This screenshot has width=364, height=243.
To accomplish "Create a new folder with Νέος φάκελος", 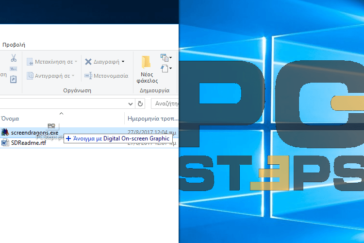I will [x=147, y=69].
